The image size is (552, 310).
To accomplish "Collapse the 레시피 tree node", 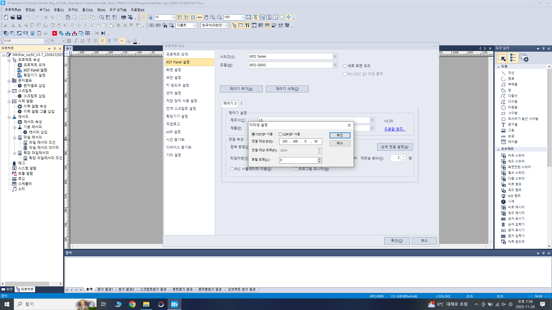I will click(9, 117).
